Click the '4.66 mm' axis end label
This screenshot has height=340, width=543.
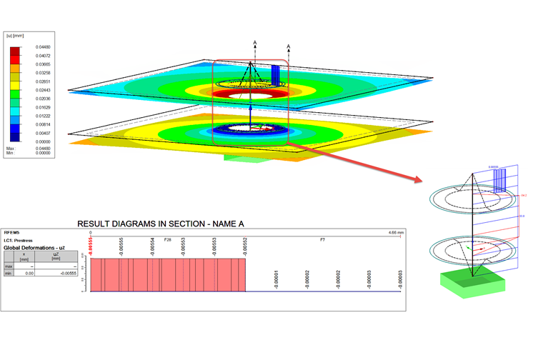[396, 233]
